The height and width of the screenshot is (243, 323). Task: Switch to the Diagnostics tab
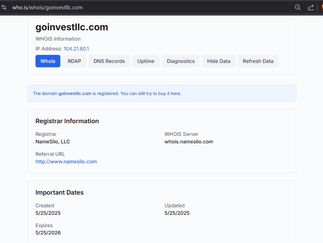181,61
